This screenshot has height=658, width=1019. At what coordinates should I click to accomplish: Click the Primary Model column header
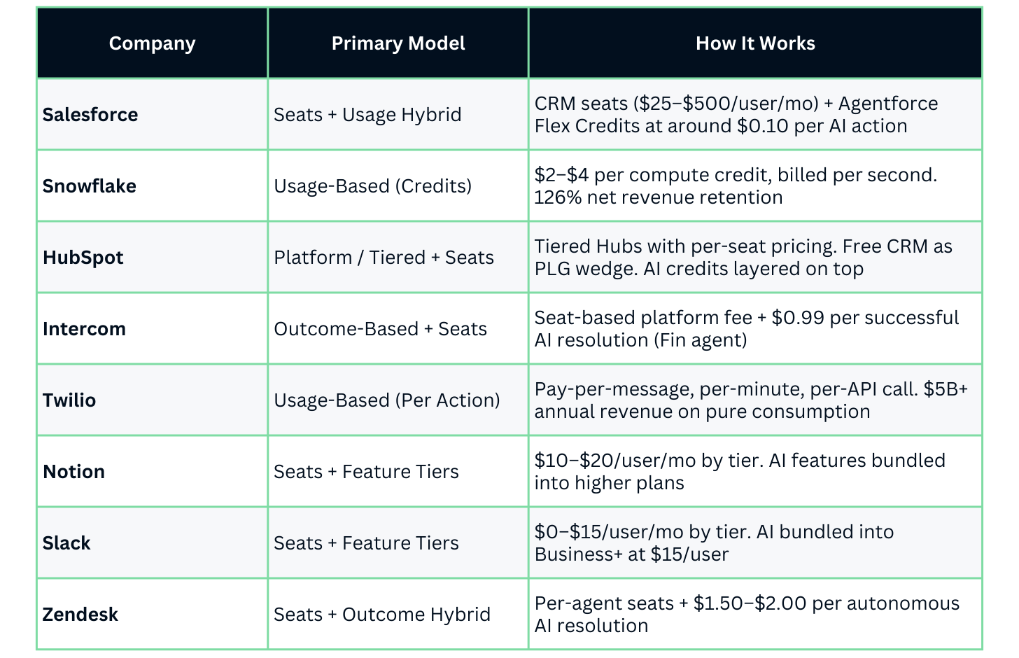click(x=398, y=43)
